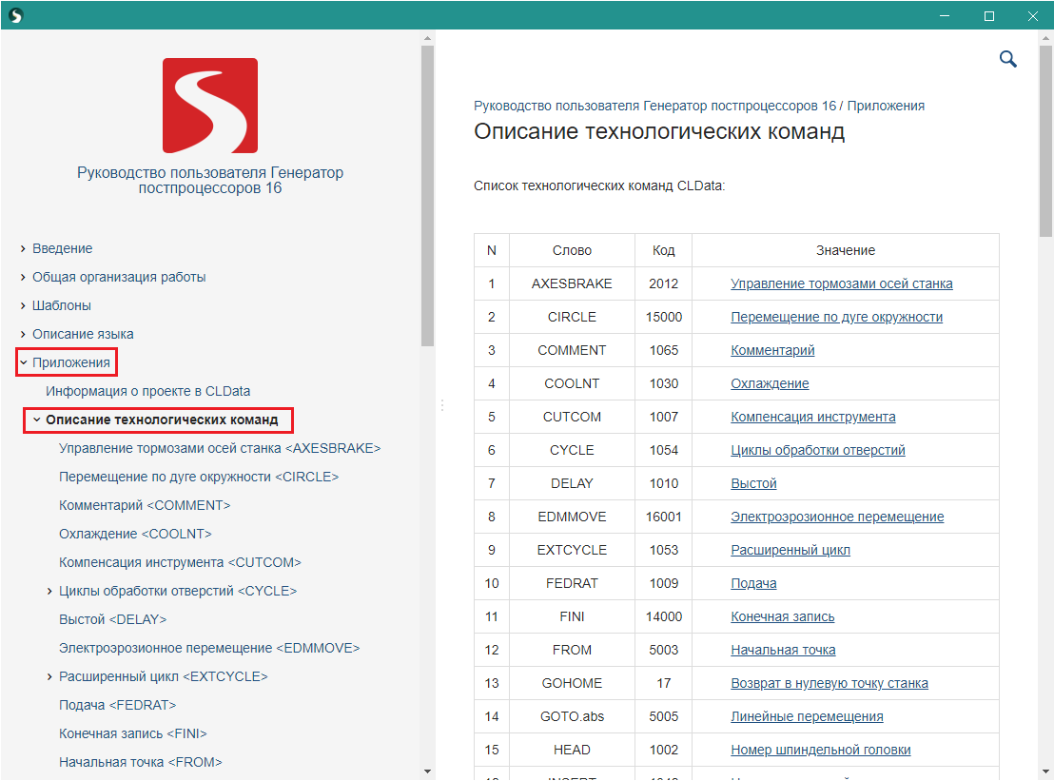Follow the Электроэрозионное перемещение table link
Image resolution: width=1054 pixels, height=781 pixels.
tap(836, 517)
